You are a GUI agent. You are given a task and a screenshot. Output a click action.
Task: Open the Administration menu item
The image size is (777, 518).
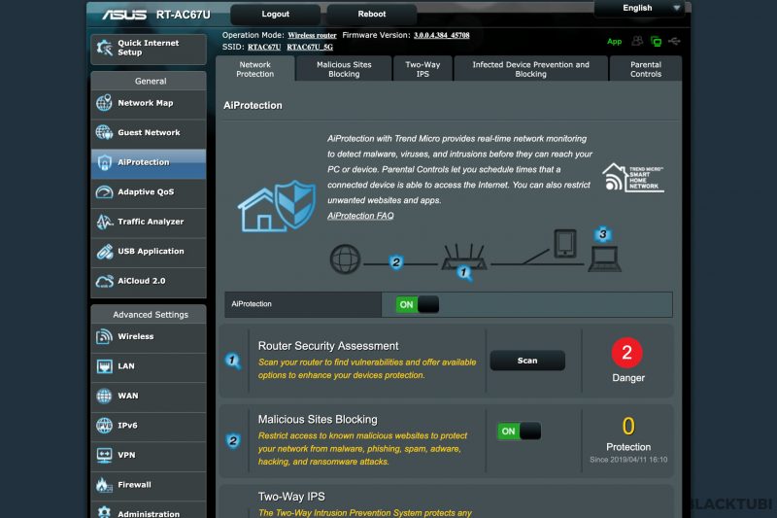tap(149, 510)
